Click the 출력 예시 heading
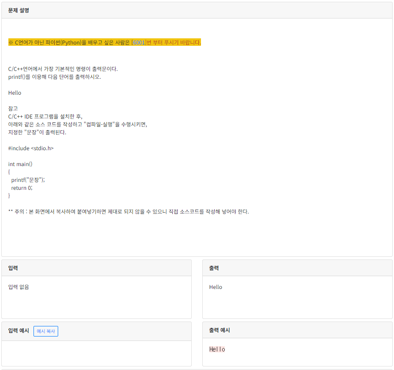This screenshot has height=370, width=394. click(219, 330)
